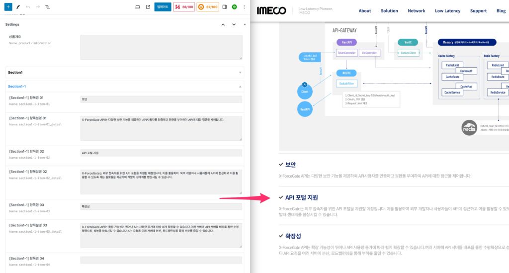Screen dimensions: 509x273
Task: Click the Client circle in the diagram
Action: pos(305,91)
